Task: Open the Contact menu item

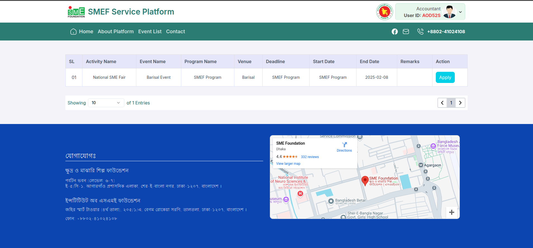Action: (175, 32)
